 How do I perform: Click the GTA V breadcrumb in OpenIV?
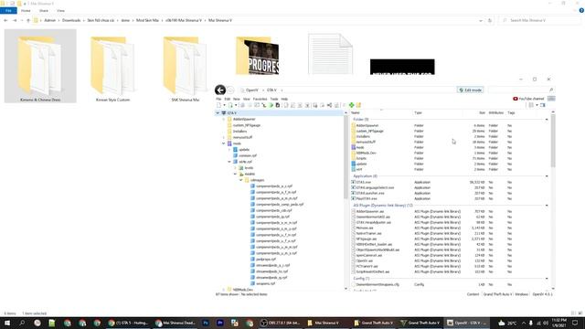pos(271,90)
